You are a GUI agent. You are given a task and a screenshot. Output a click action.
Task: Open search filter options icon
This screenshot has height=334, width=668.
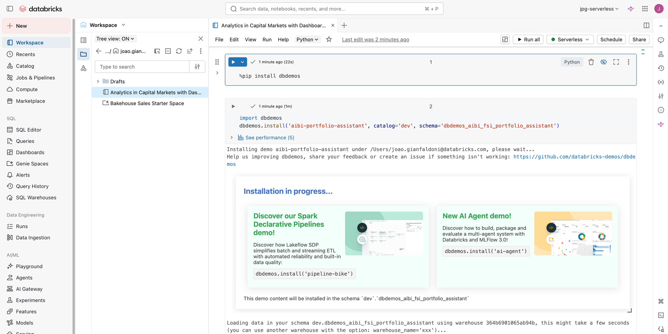tap(197, 67)
